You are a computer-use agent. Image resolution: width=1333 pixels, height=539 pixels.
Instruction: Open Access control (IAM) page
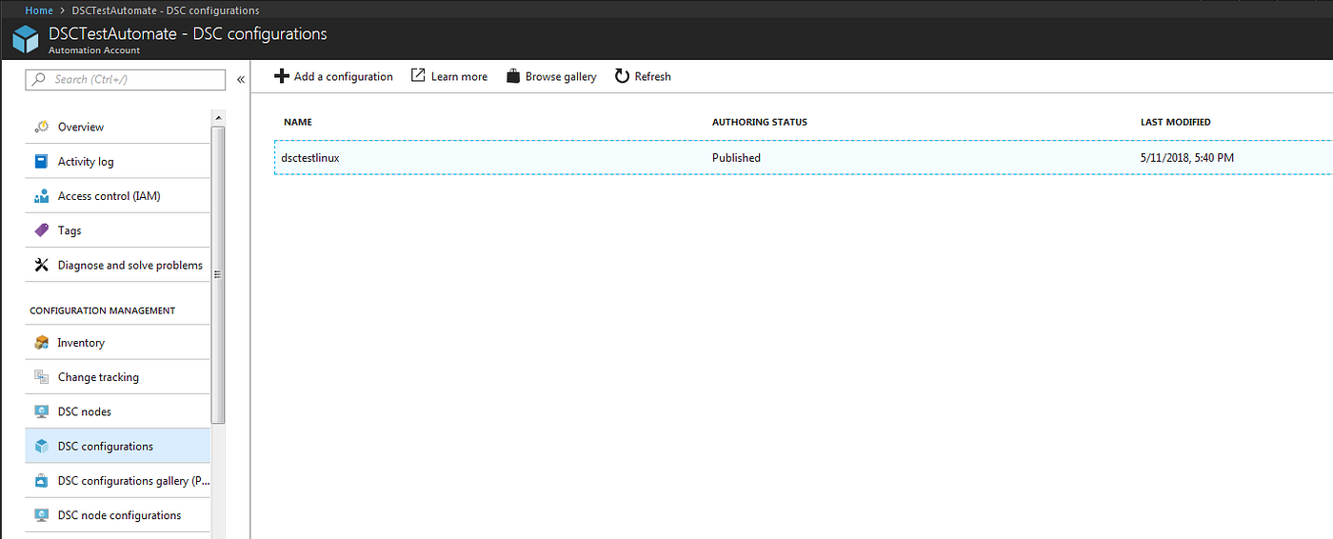[117, 196]
